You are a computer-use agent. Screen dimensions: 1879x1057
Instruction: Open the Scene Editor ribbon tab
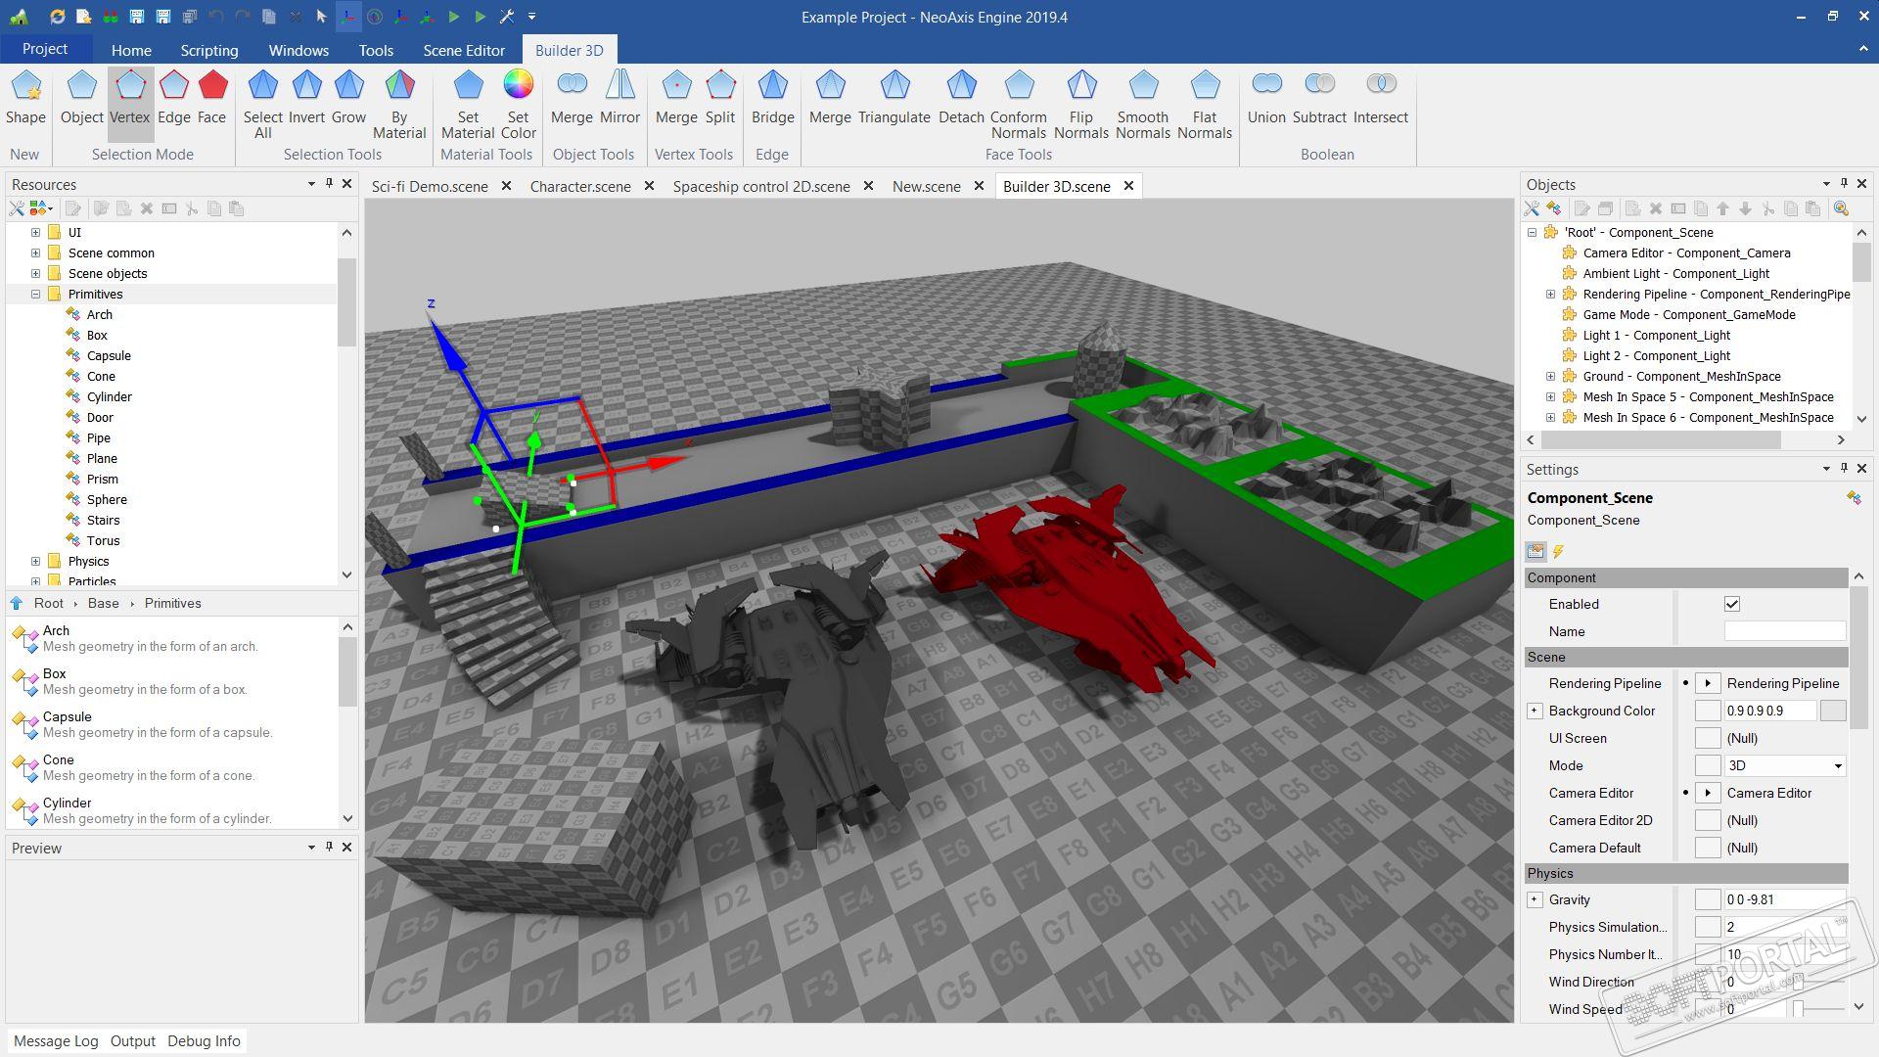click(464, 50)
